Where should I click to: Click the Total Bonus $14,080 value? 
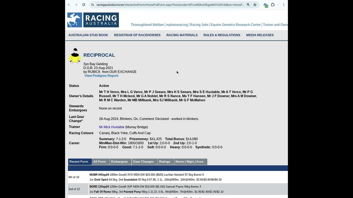(192, 139)
